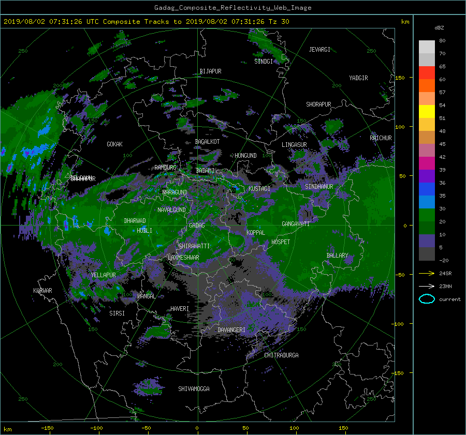Click the BADAMI city label

(x=205, y=171)
